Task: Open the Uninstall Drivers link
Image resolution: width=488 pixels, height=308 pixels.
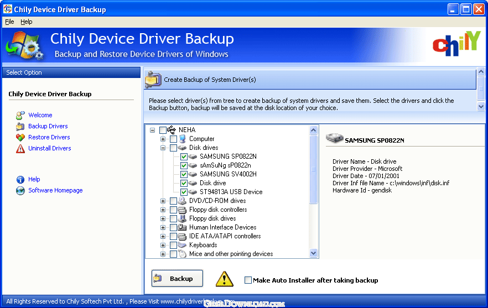Action: click(x=49, y=148)
